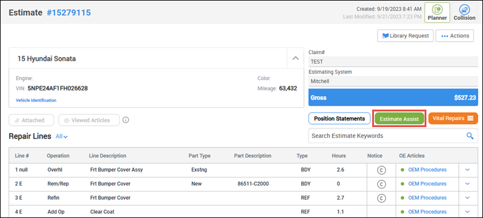Open the Collision view icon

[x=464, y=13]
